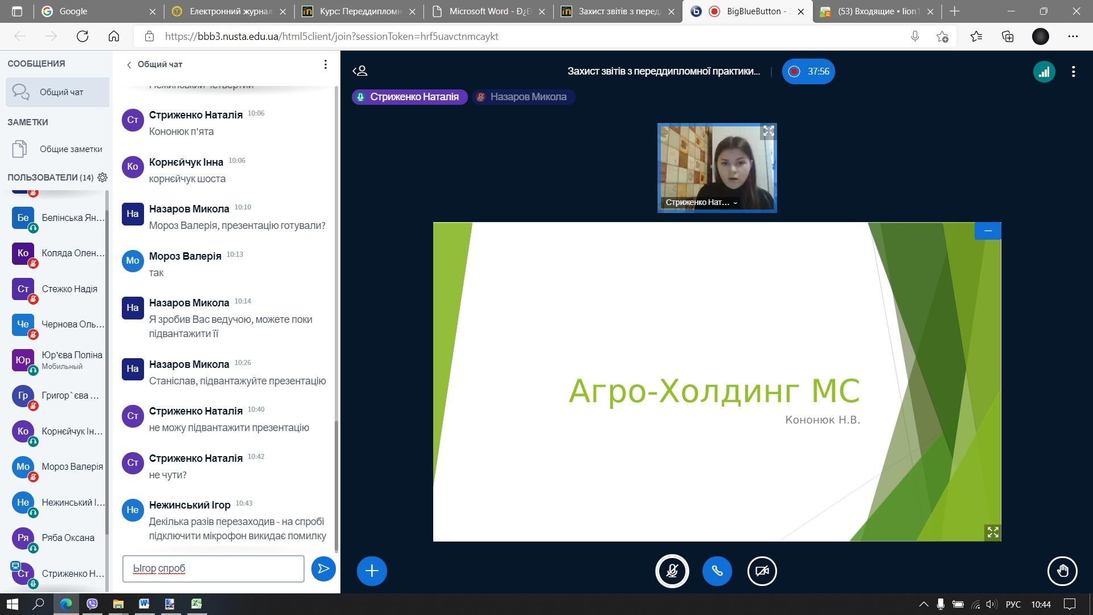
Task: Click the Стриженко Наталія talking indicator
Action: click(x=409, y=97)
